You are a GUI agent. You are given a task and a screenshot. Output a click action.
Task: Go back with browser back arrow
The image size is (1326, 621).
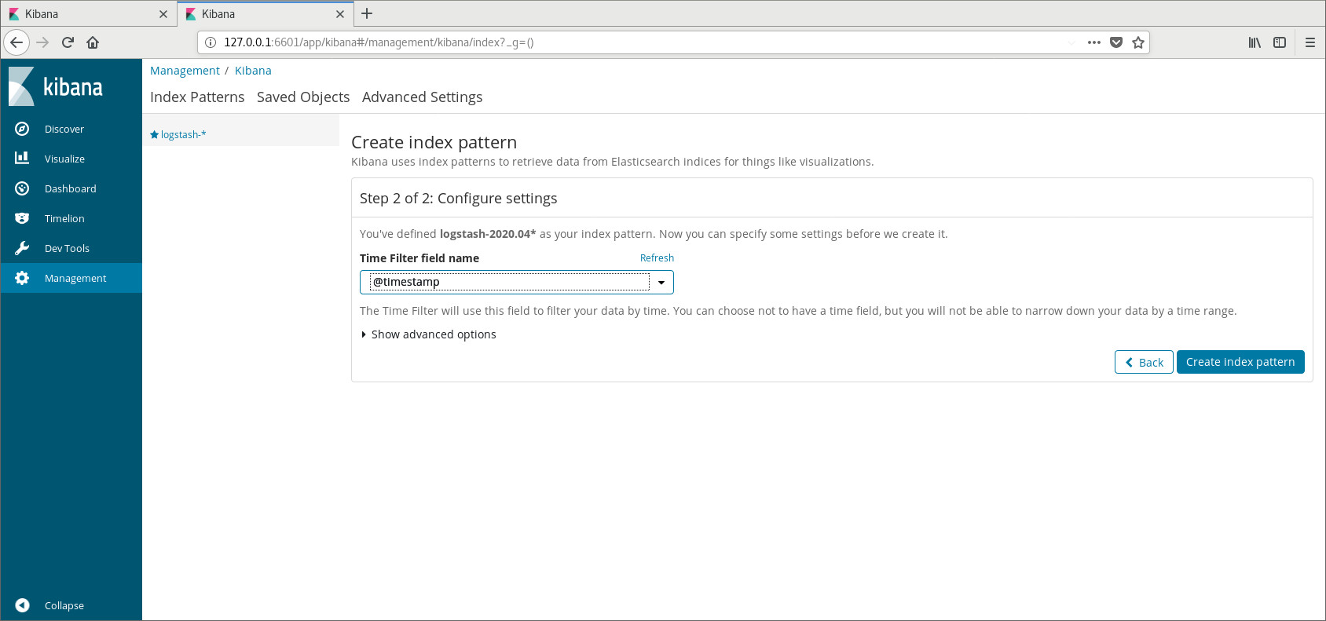(16, 42)
